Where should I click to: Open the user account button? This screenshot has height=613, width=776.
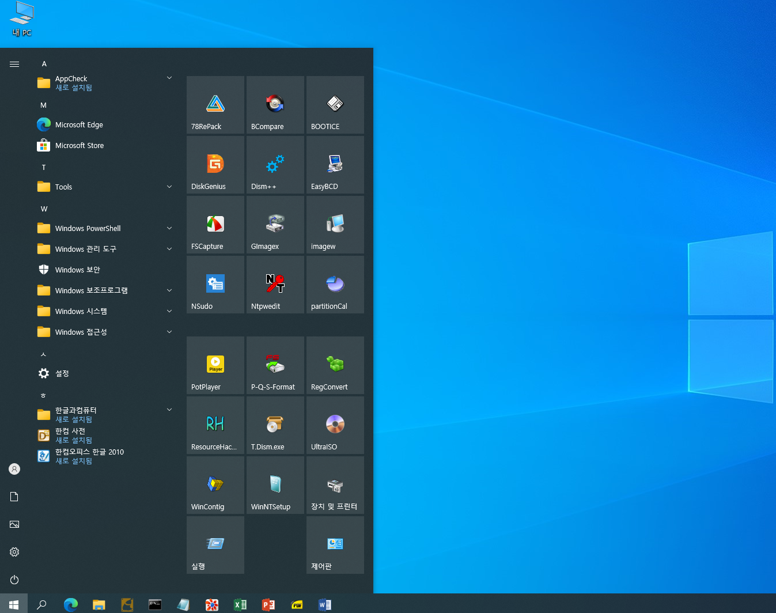pyautogui.click(x=14, y=469)
